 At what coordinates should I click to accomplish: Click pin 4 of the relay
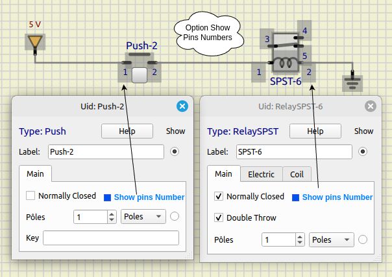[305, 31]
